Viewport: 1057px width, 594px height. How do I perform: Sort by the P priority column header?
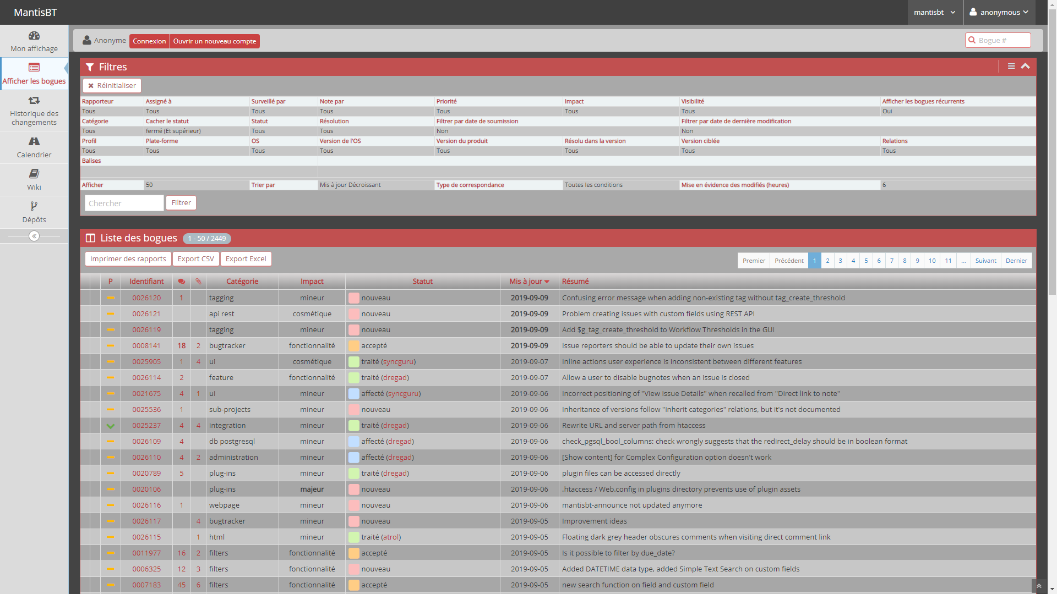point(111,282)
